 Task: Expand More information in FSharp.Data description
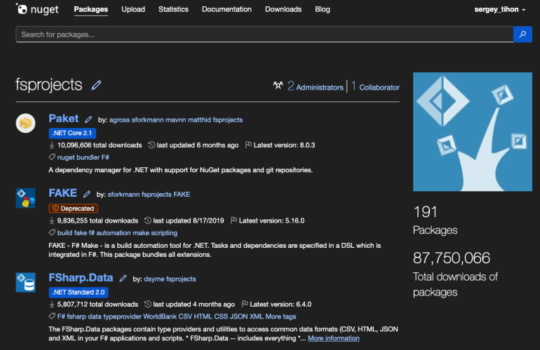coord(333,338)
